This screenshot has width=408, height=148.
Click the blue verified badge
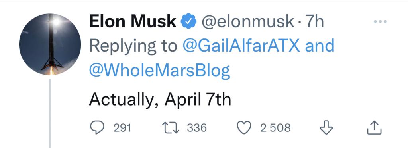point(188,21)
